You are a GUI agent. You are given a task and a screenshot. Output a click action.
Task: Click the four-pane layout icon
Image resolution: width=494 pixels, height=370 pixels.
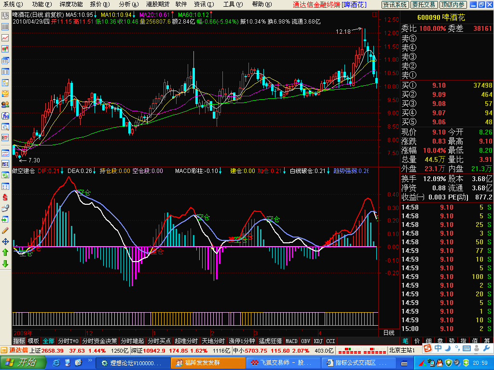click(5, 186)
